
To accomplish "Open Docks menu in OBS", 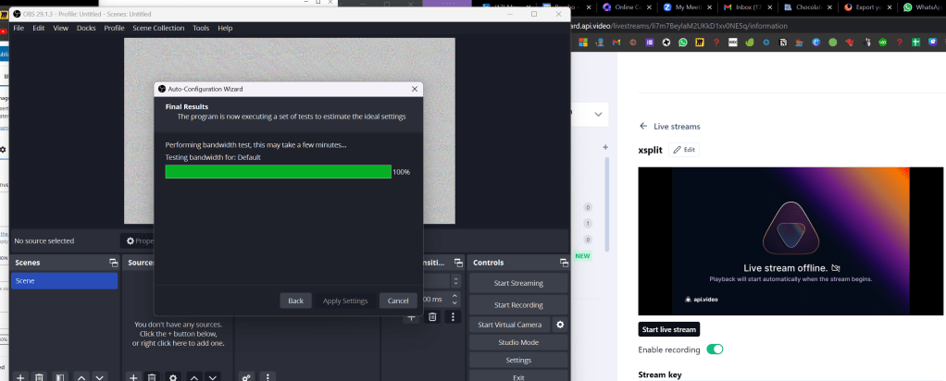I will (86, 28).
